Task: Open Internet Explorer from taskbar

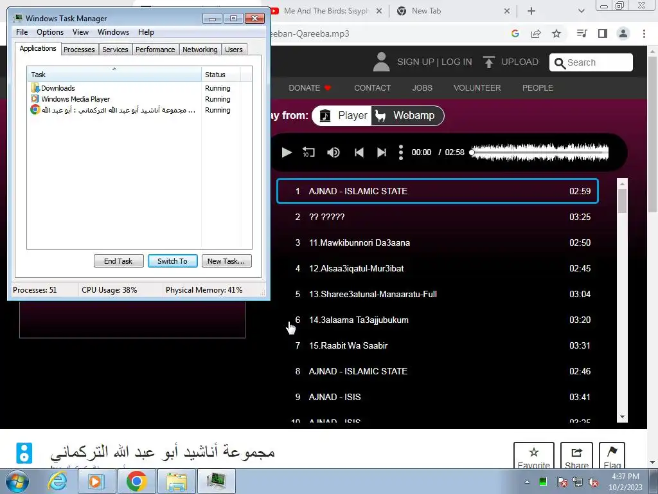Action: point(57,481)
